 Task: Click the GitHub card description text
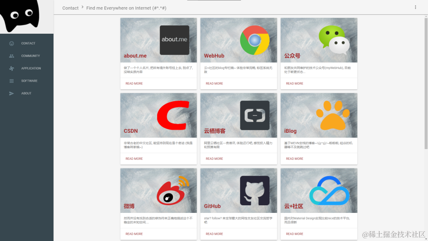[x=238, y=220]
